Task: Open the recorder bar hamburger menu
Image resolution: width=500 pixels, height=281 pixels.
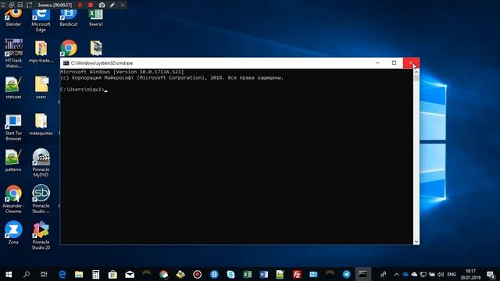Action: pos(3,5)
